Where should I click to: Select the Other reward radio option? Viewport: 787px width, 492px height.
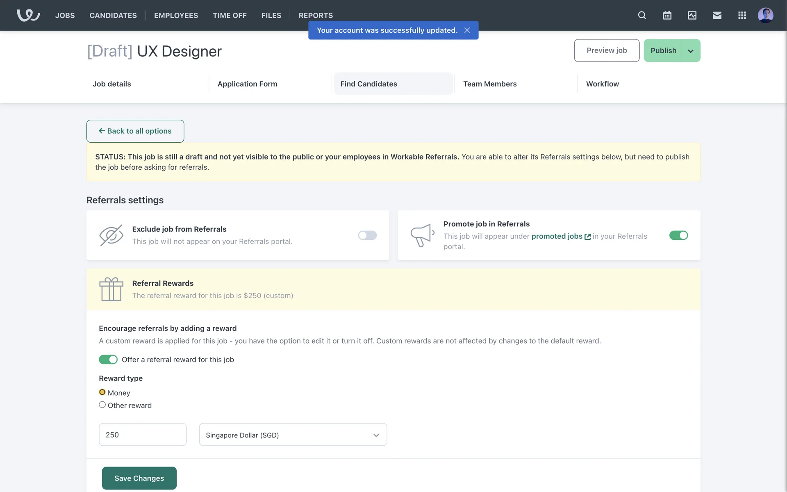coord(102,405)
